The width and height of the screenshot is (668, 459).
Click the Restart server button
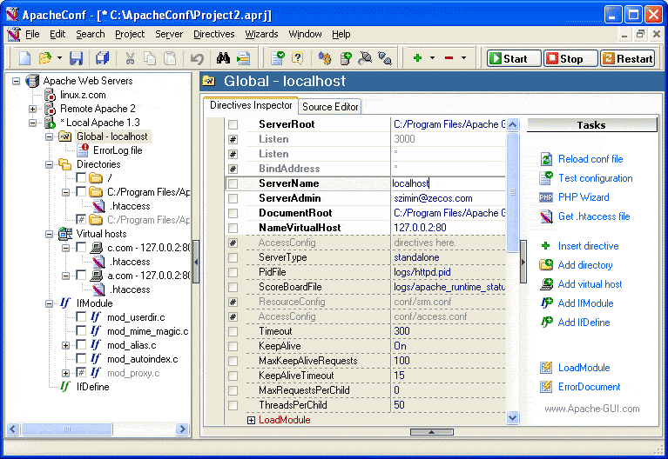point(628,59)
